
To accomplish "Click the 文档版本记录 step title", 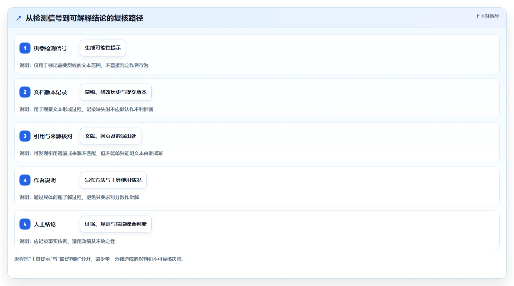I will pyautogui.click(x=50, y=92).
